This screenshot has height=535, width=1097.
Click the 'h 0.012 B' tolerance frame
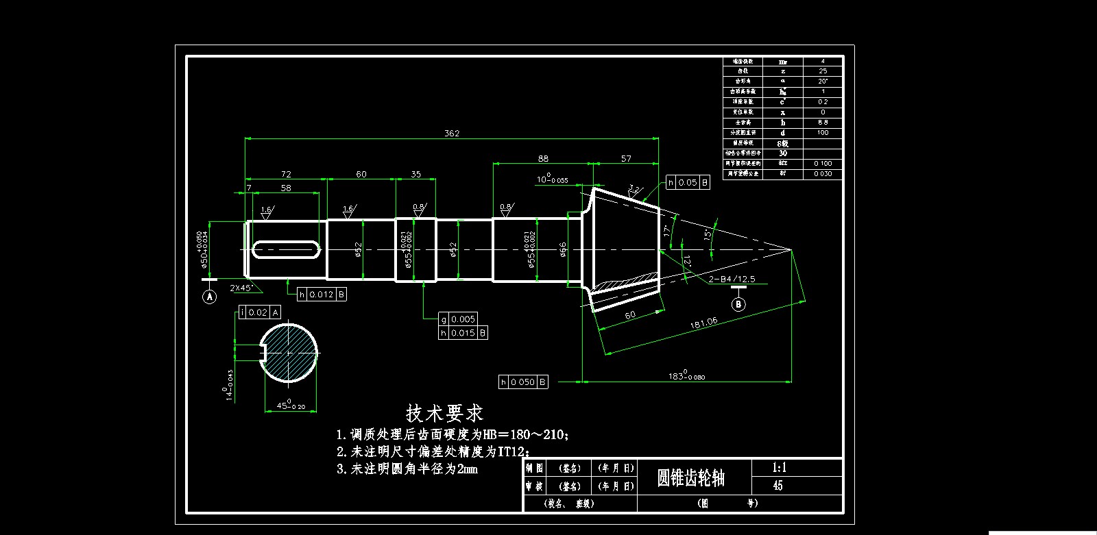pyautogui.click(x=322, y=295)
